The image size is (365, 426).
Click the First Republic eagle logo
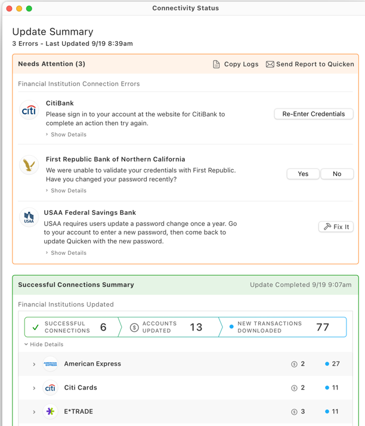[x=29, y=165]
